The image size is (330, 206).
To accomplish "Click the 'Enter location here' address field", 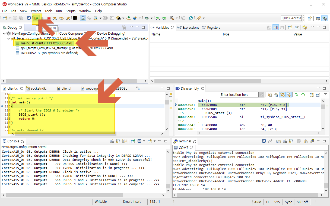I will click(239, 95).
